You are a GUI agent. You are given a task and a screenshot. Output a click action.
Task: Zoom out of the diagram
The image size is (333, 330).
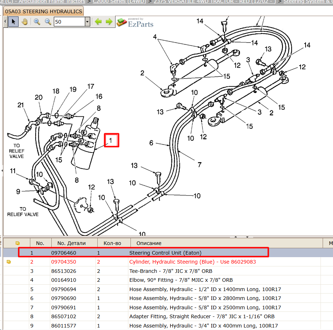pyautogui.click(x=48, y=22)
